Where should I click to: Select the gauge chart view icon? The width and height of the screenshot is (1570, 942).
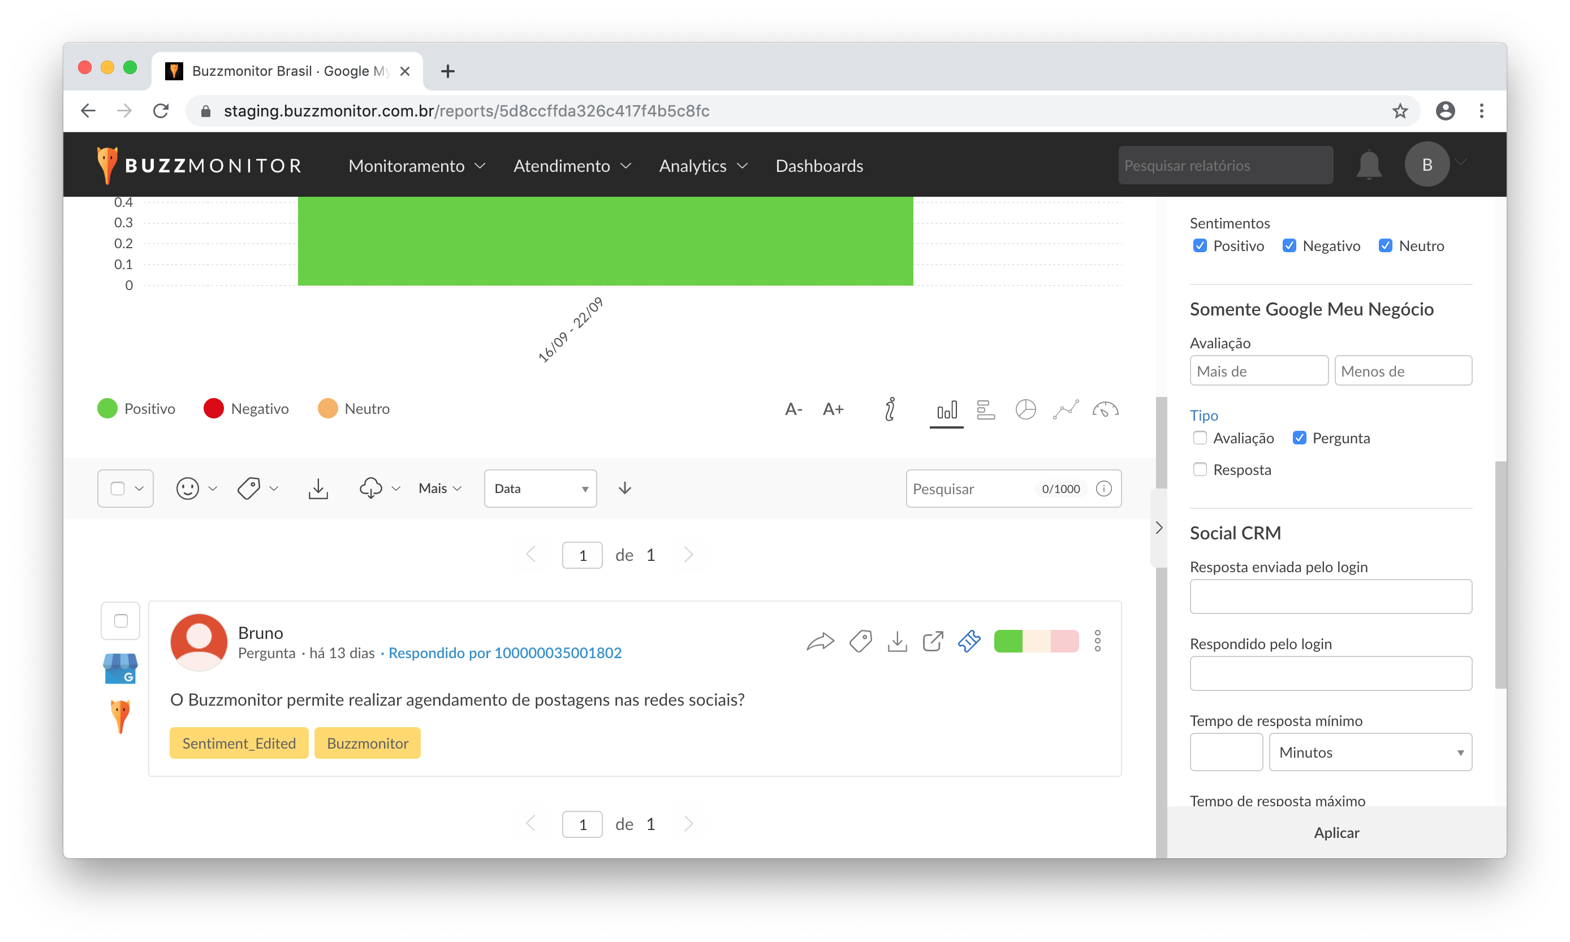(x=1105, y=409)
